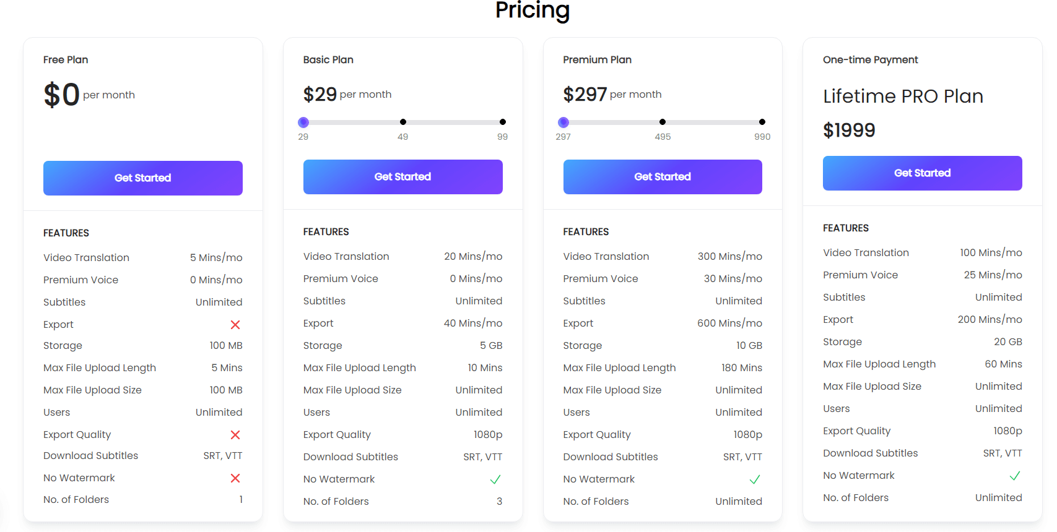Screen dimensions: 1057x532
Task: Click the red X next to Free Plan Export Quality
Action: point(235,435)
